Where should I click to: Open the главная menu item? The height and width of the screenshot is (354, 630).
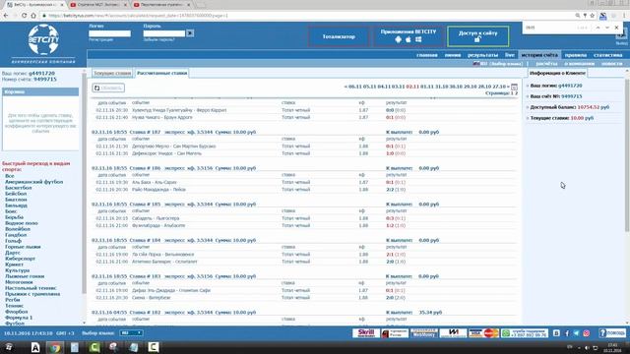click(426, 55)
